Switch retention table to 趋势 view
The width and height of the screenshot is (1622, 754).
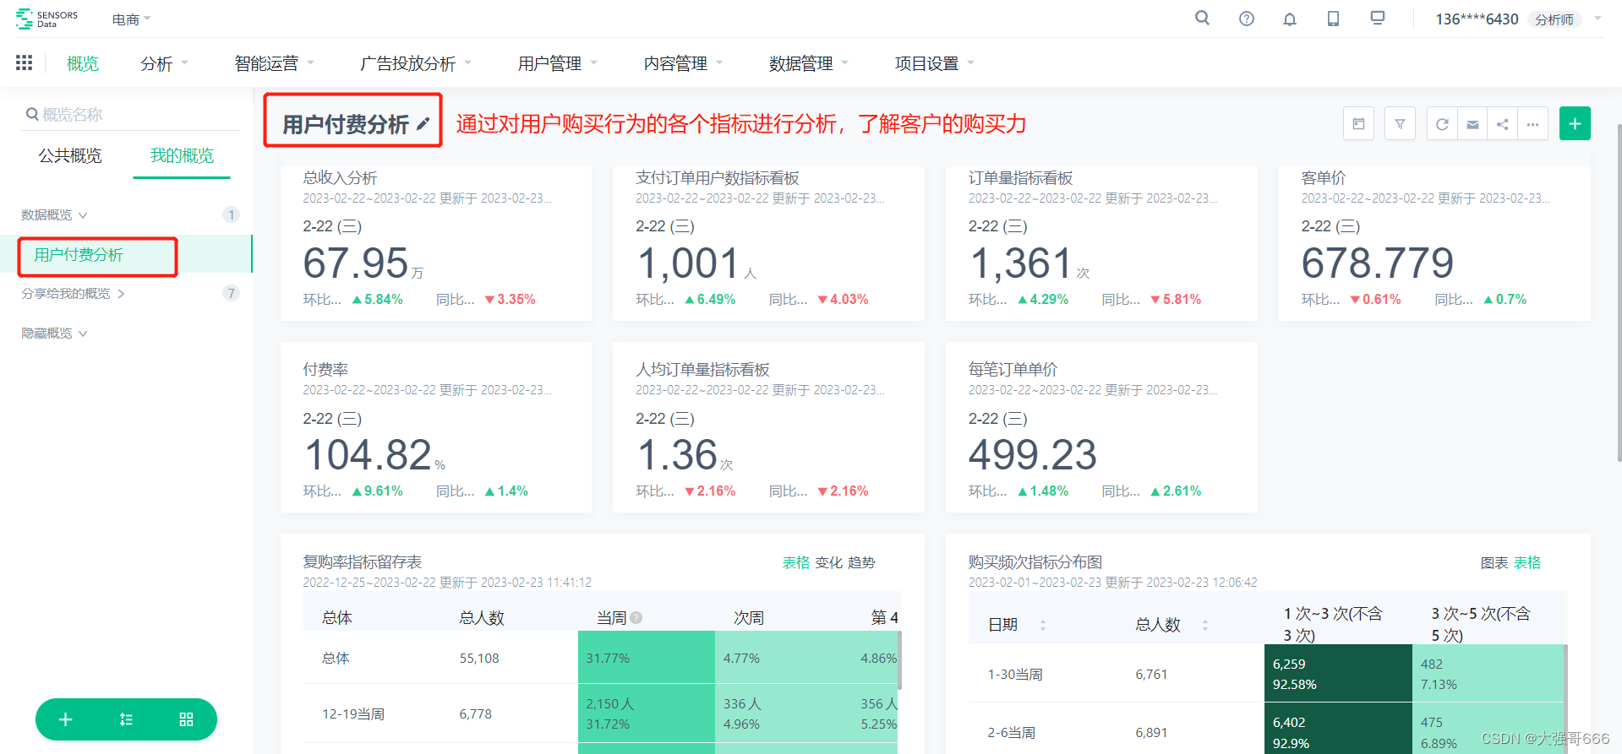tap(861, 562)
